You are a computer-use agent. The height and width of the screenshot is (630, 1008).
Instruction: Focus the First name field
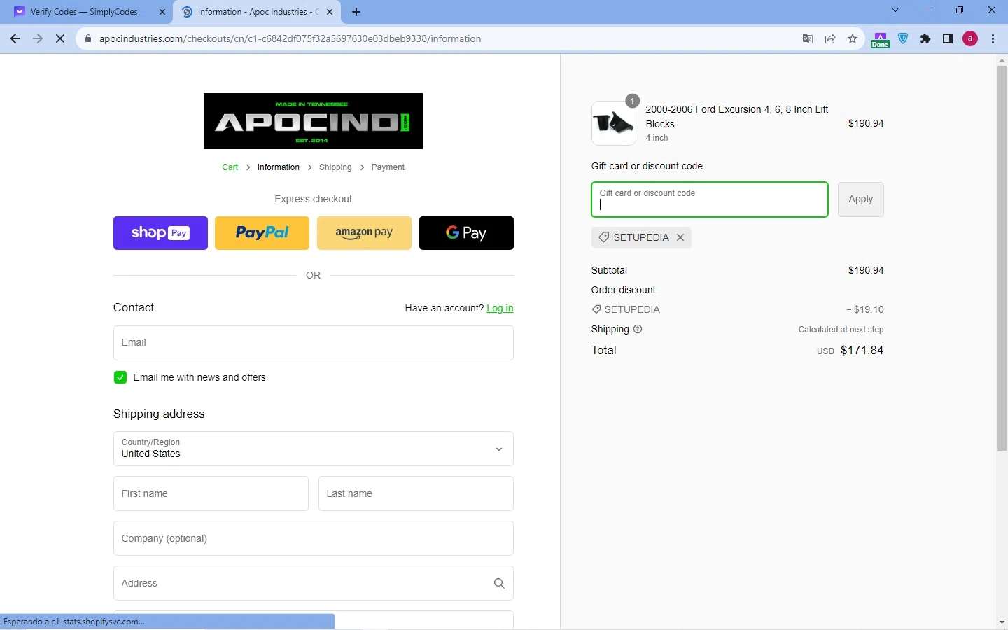(x=211, y=493)
